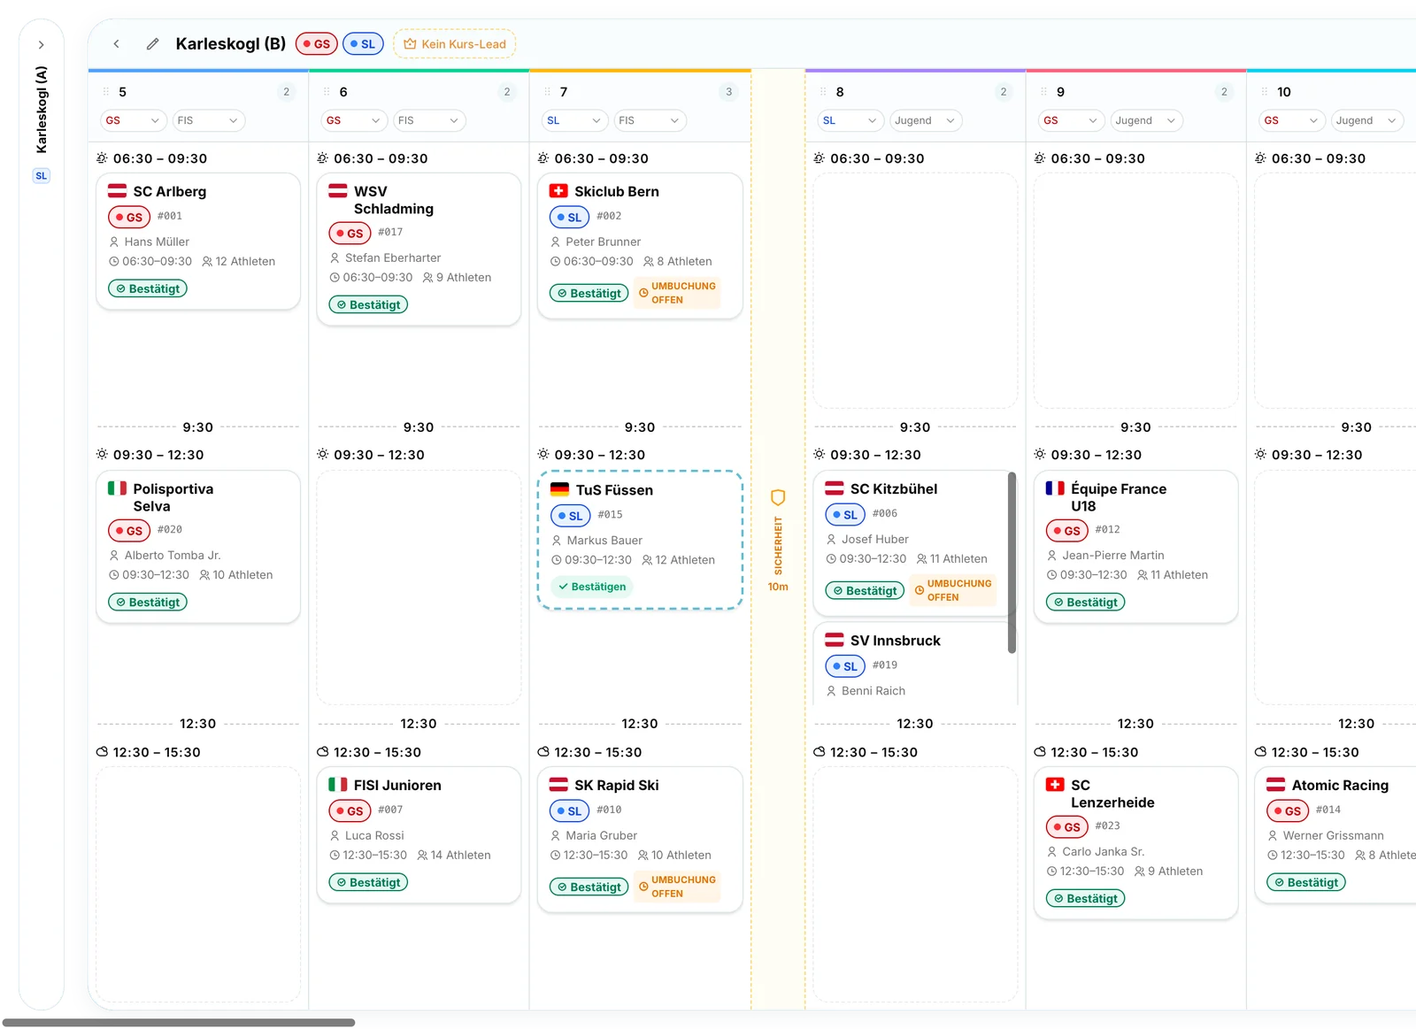This screenshot has width=1416, height=1029.
Task: Open the GS discipline dropdown in lane 10
Action: click(x=1290, y=120)
